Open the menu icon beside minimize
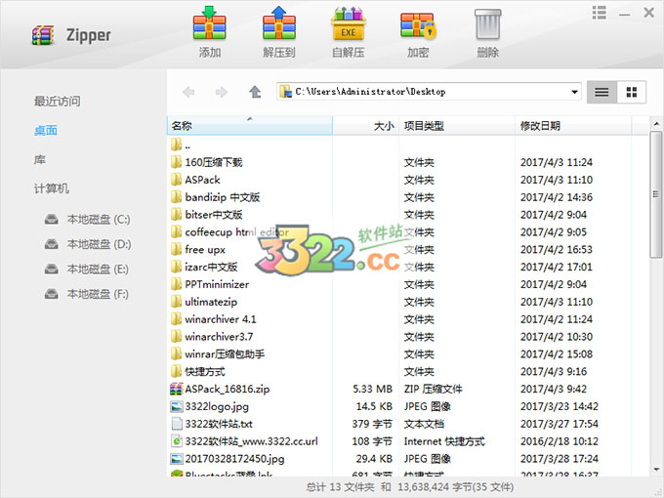The image size is (664, 498). 599,13
